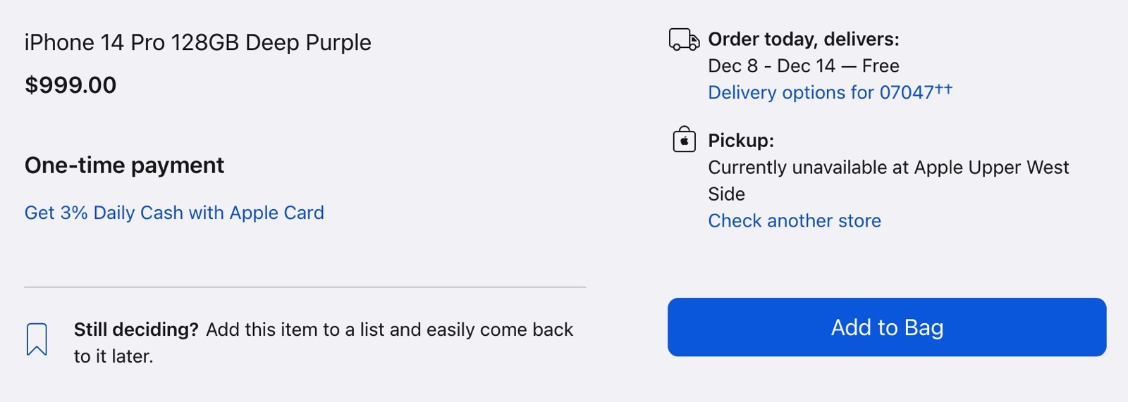Select the iPhone 14 Pro product title
The height and width of the screenshot is (402, 1128).
[x=197, y=43]
